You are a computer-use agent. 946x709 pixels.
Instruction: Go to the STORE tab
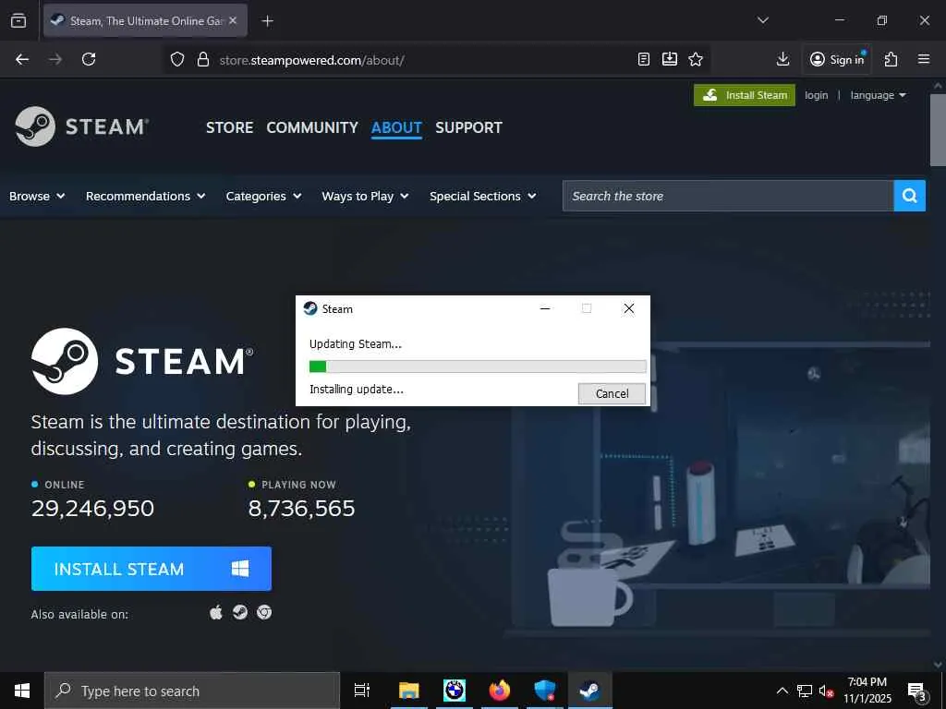coord(229,127)
